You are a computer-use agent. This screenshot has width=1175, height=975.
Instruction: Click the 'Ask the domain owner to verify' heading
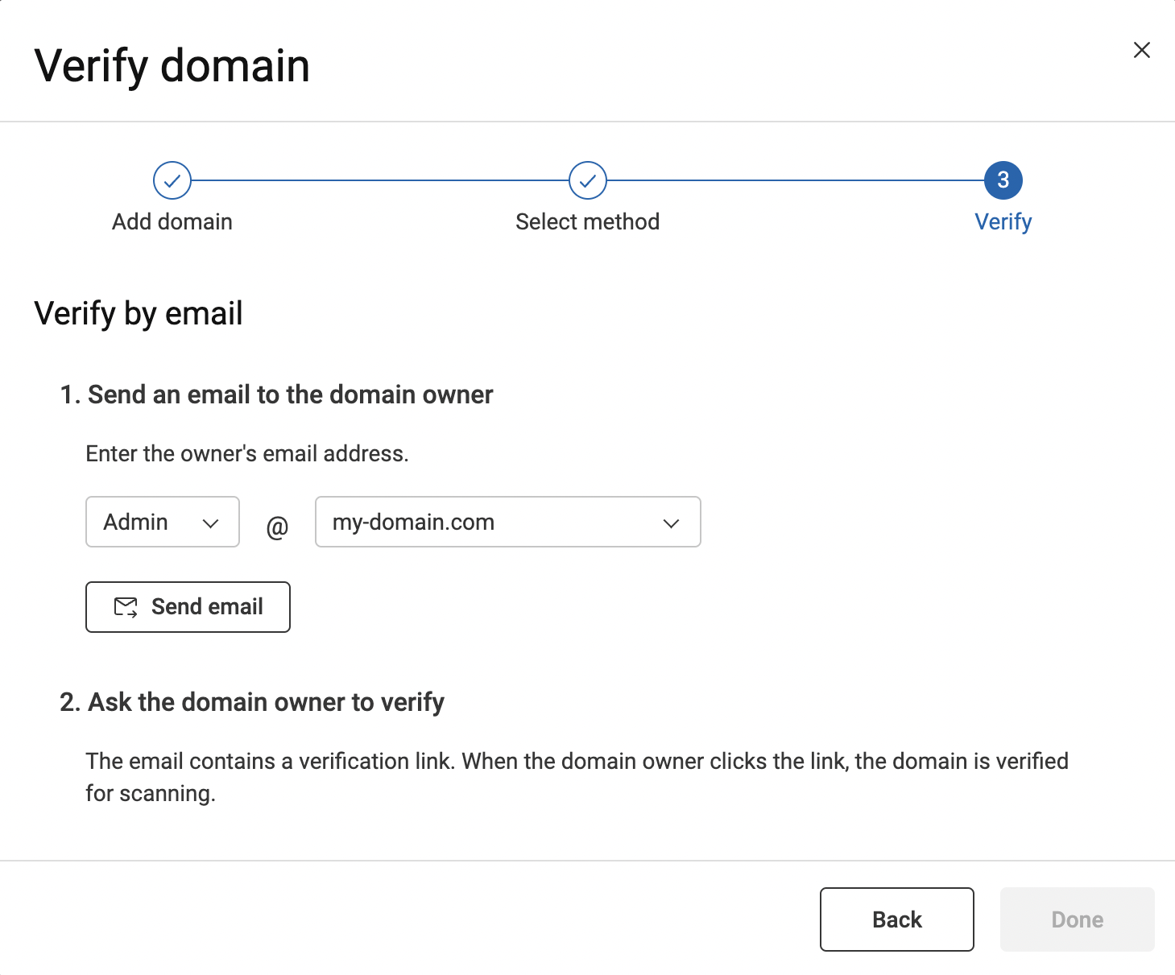(252, 702)
